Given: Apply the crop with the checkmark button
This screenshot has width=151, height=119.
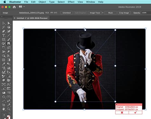Looking at the screenshot, I should [135, 112].
